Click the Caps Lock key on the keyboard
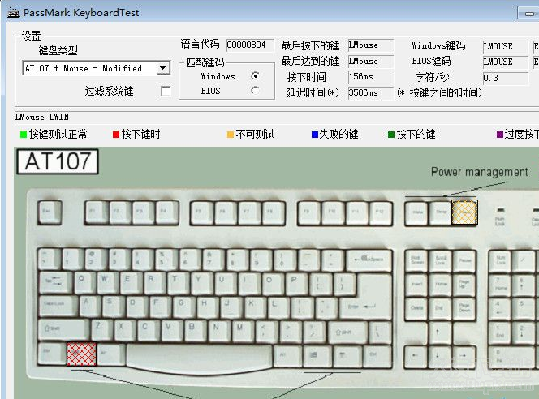 pyautogui.click(x=58, y=306)
